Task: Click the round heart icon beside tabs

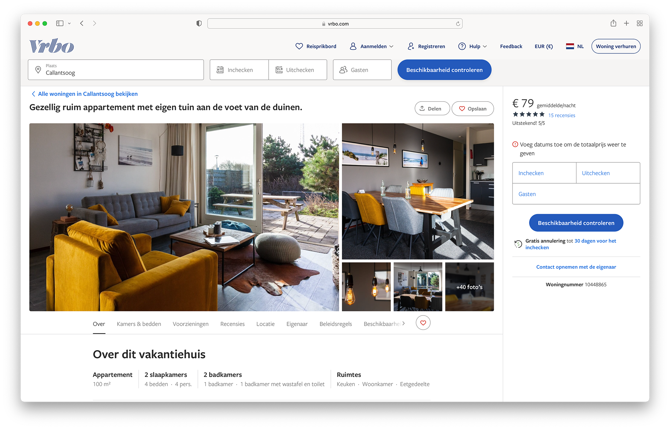Action: coord(423,323)
